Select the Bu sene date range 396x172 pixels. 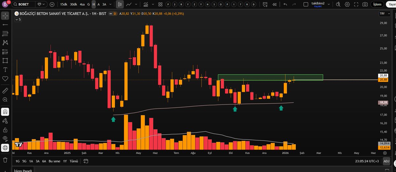click(x=54, y=161)
